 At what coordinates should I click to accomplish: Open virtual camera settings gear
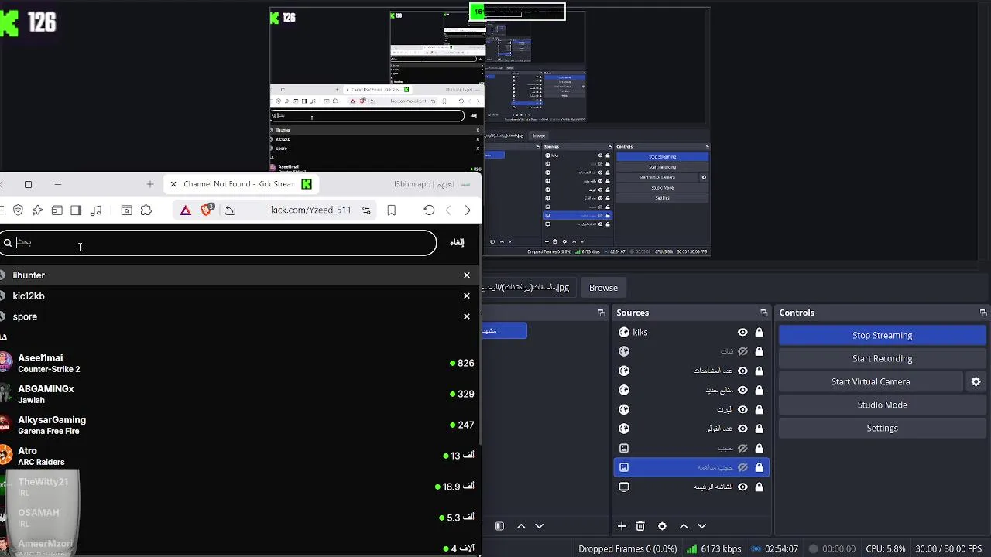(976, 381)
